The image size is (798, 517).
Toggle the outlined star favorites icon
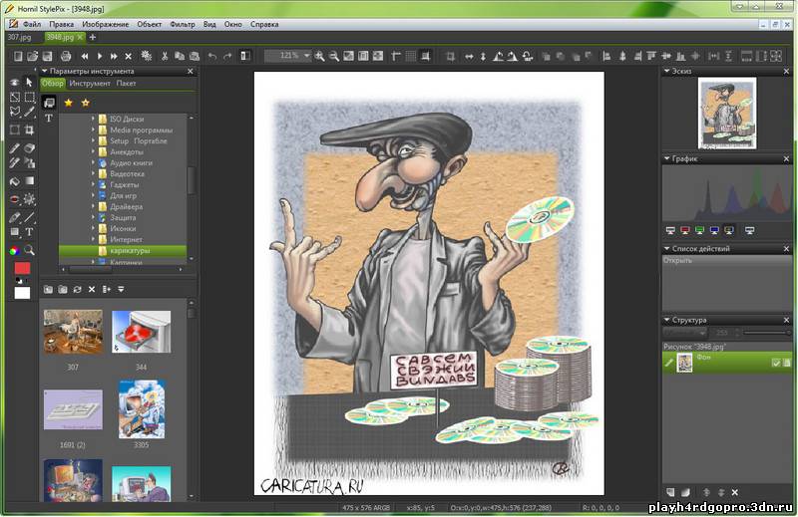pyautogui.click(x=86, y=103)
